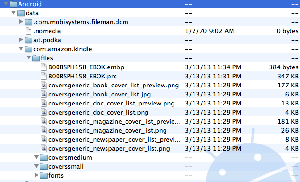This screenshot has height=182, width=300.
Task: Click the com.amazon.kindle folder icon
Action: click(x=29, y=49)
